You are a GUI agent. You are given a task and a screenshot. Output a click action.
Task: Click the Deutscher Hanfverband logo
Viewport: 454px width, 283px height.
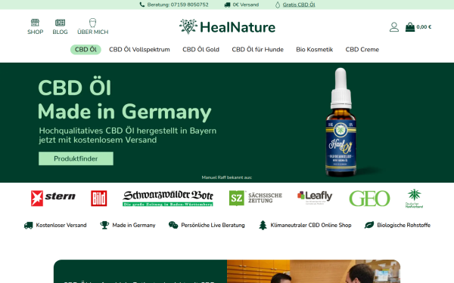point(414,198)
